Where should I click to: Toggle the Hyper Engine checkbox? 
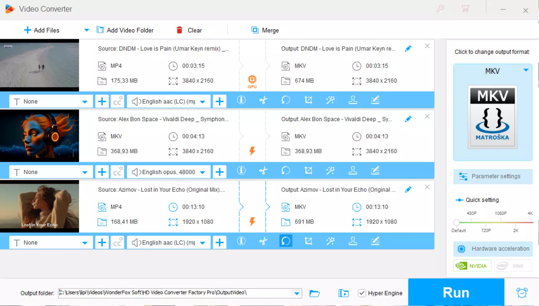click(362, 293)
